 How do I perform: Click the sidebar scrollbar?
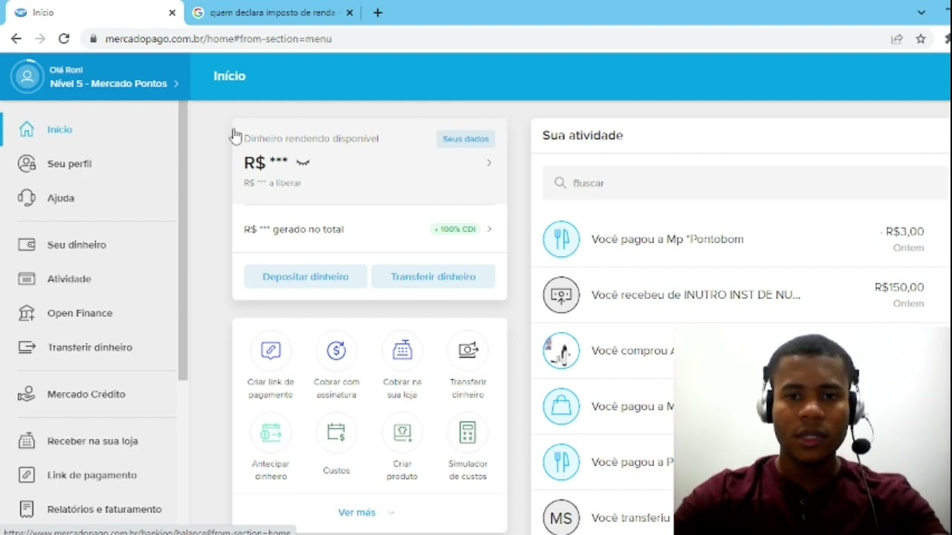click(183, 241)
